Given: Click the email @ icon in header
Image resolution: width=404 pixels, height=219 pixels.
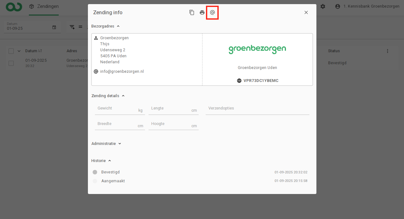Looking at the screenshot, I should tap(212, 13).
